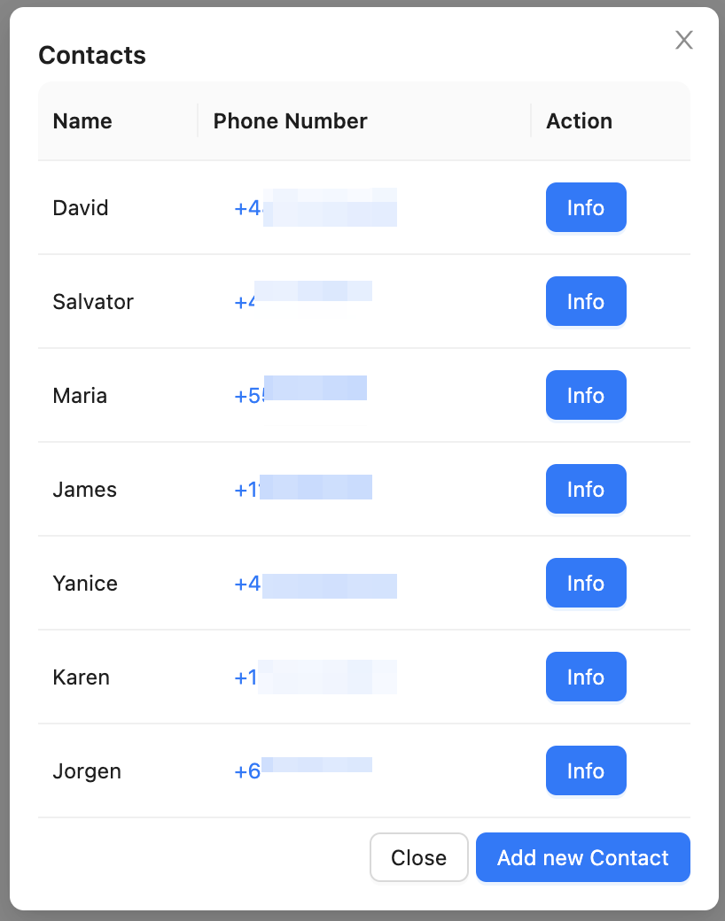The height and width of the screenshot is (921, 725).
Task: View Info for James
Action: click(586, 490)
